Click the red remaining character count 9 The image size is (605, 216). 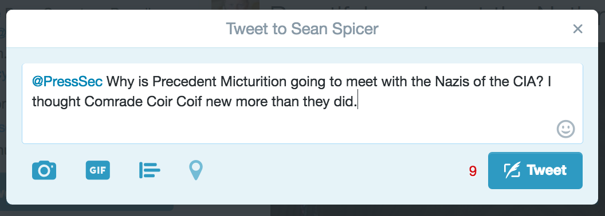point(473,171)
